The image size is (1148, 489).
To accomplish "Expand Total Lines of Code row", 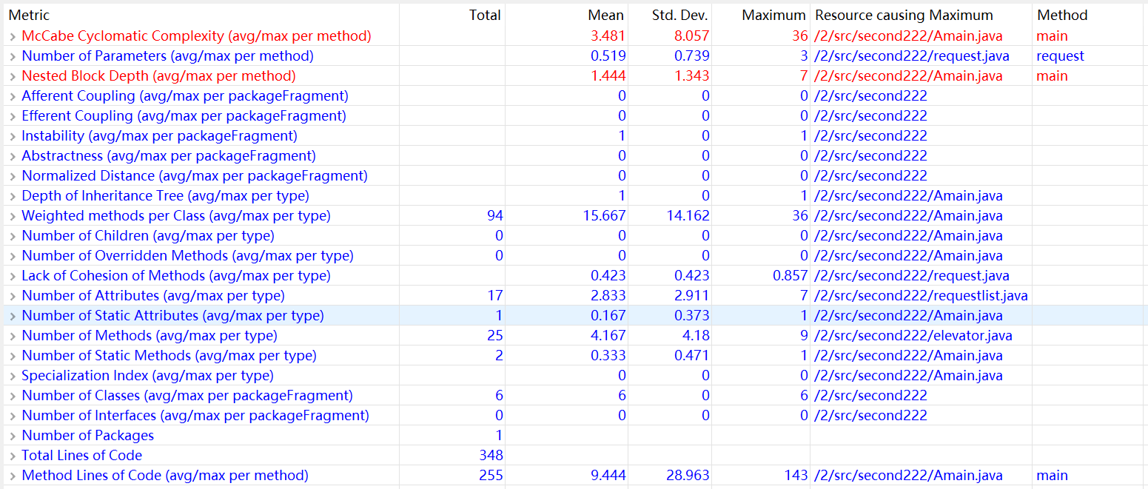I will pyautogui.click(x=13, y=456).
